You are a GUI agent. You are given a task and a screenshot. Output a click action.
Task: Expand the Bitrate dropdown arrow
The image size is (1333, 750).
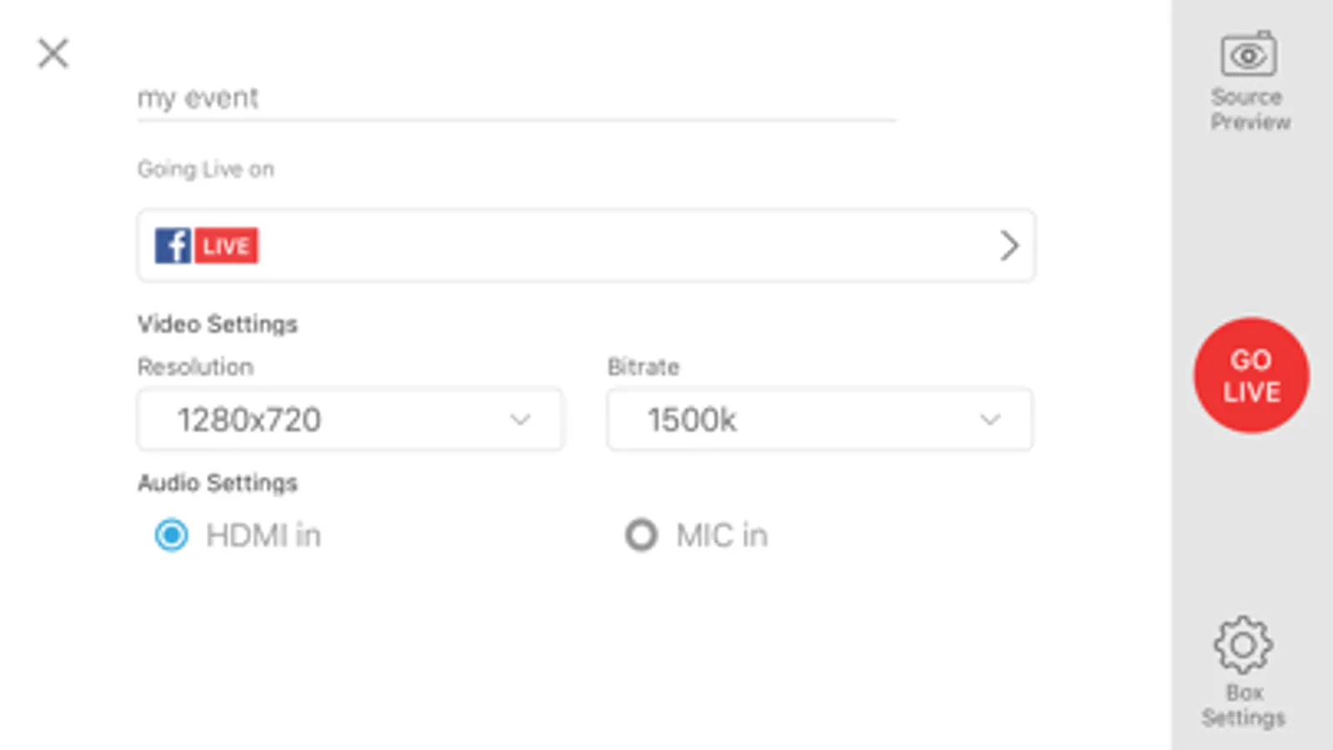tap(990, 419)
